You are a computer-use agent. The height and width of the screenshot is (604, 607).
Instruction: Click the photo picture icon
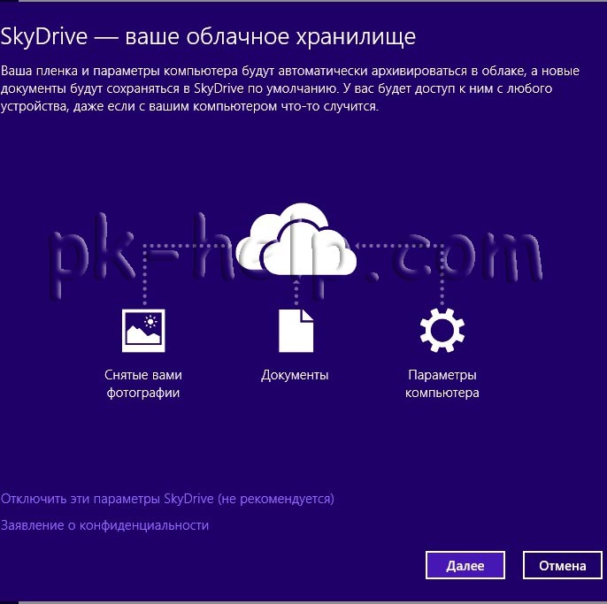click(x=143, y=331)
